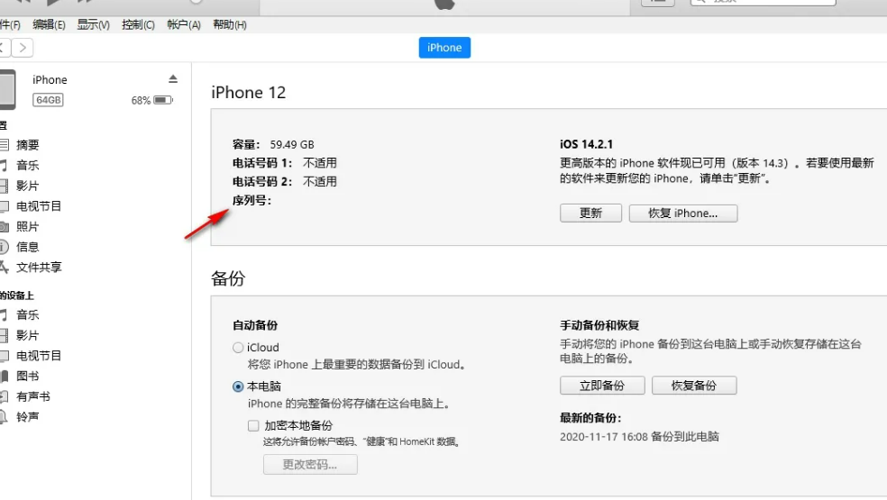
Task: Eject the iPhone device
Action: coord(173,78)
